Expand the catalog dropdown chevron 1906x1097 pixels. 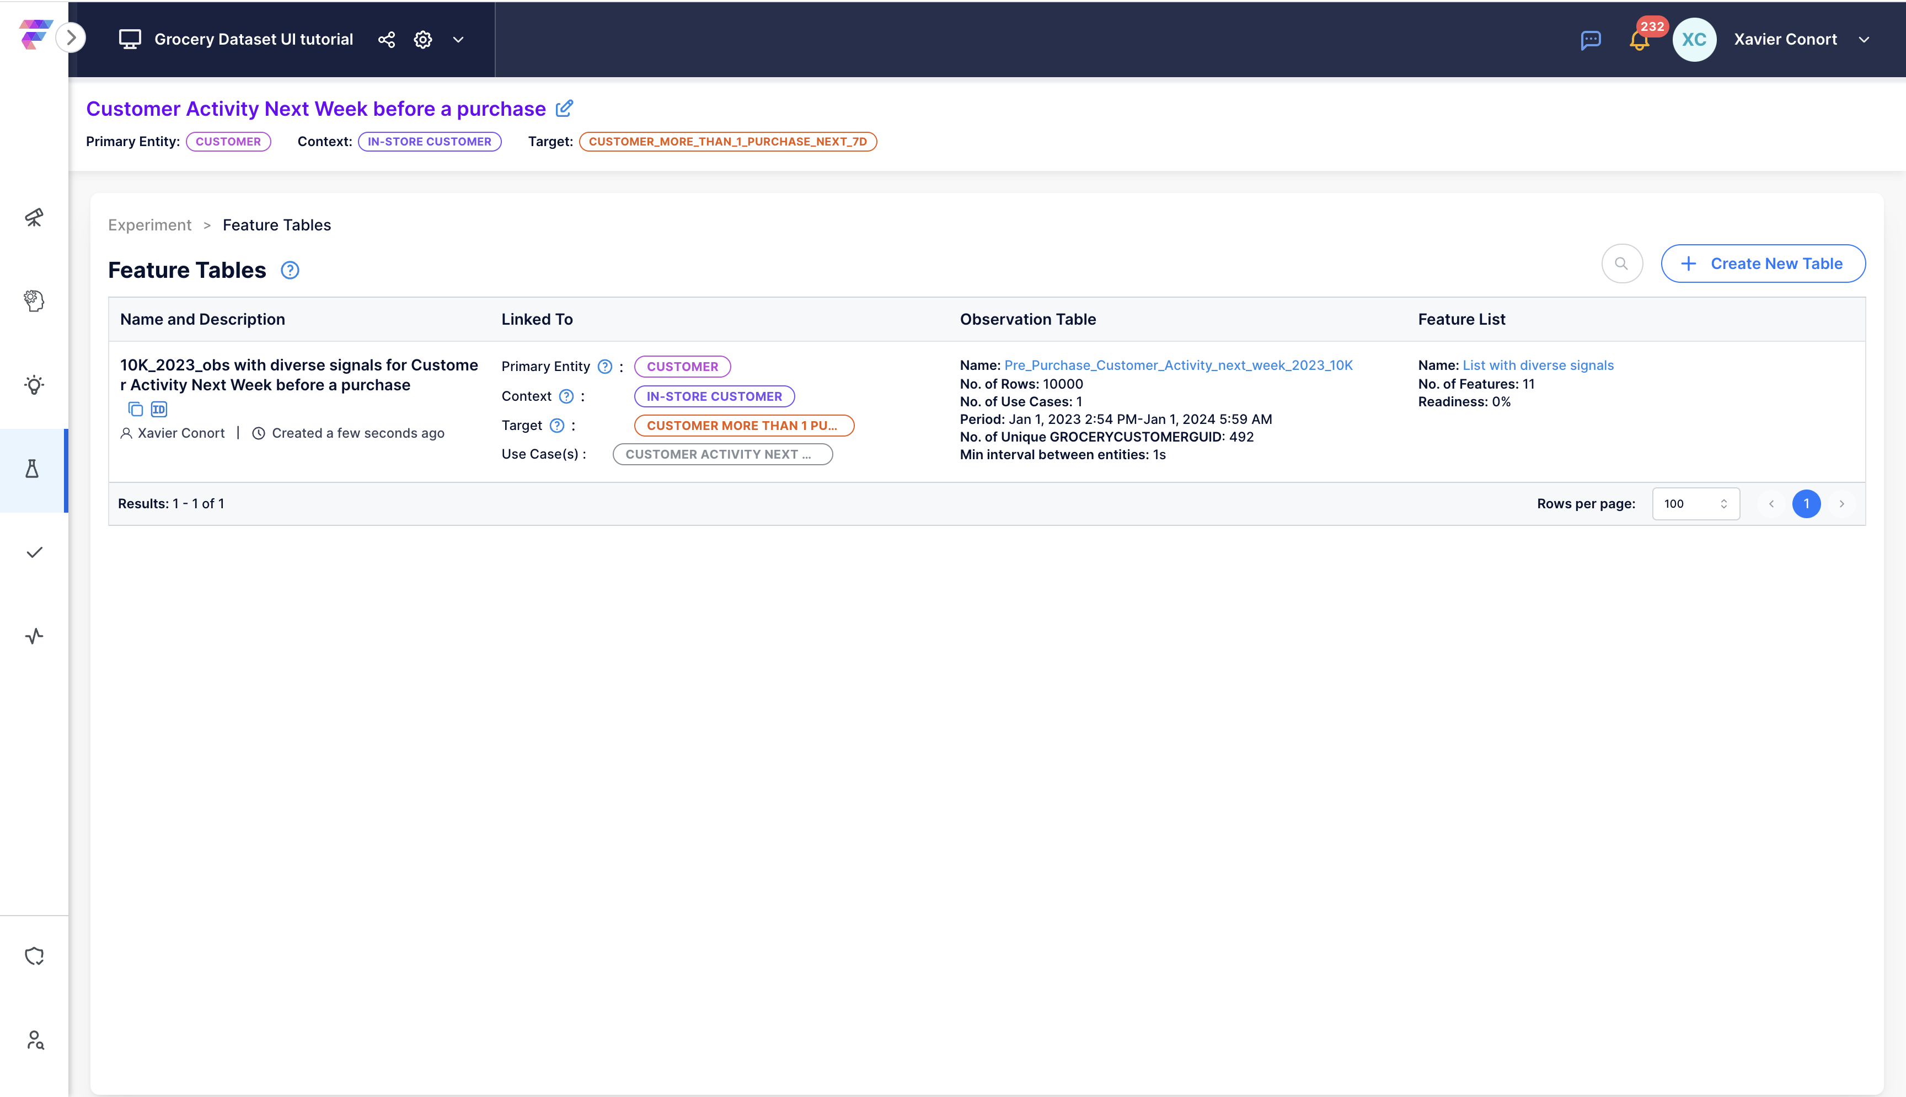pos(458,39)
